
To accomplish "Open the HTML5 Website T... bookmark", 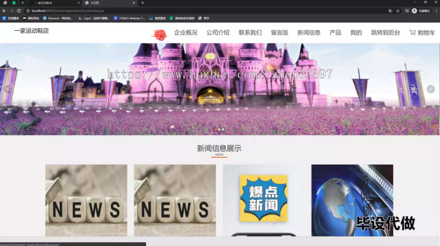I will click(x=130, y=18).
